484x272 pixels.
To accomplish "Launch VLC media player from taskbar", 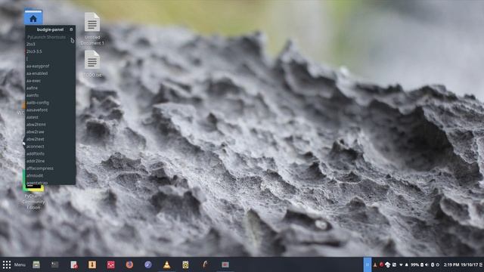I will [166, 264].
